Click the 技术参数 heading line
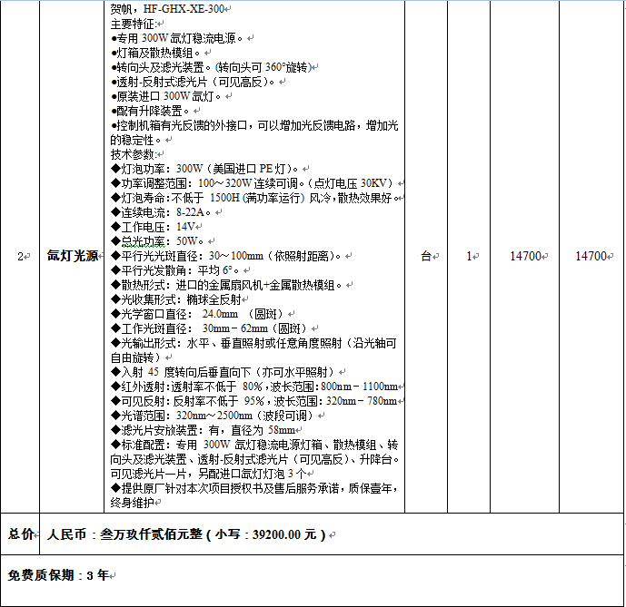Viewport: 626px width, 607px height. 133,154
